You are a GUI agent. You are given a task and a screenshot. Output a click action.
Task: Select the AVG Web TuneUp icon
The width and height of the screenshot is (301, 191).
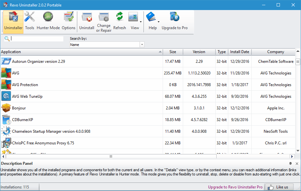(6, 96)
